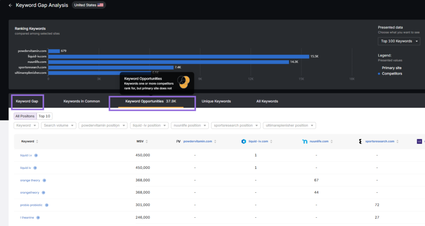This screenshot has height=226, width=425.
Task: Click the nuunlife.com 14.3K chart bar
Action: [x=169, y=62]
